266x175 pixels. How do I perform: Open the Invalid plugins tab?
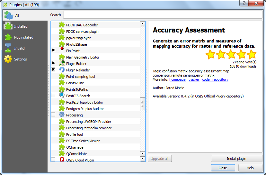point(25,48)
